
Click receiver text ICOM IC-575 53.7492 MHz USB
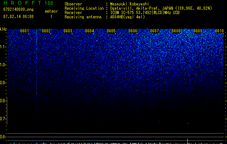pyautogui.click(x=145, y=13)
